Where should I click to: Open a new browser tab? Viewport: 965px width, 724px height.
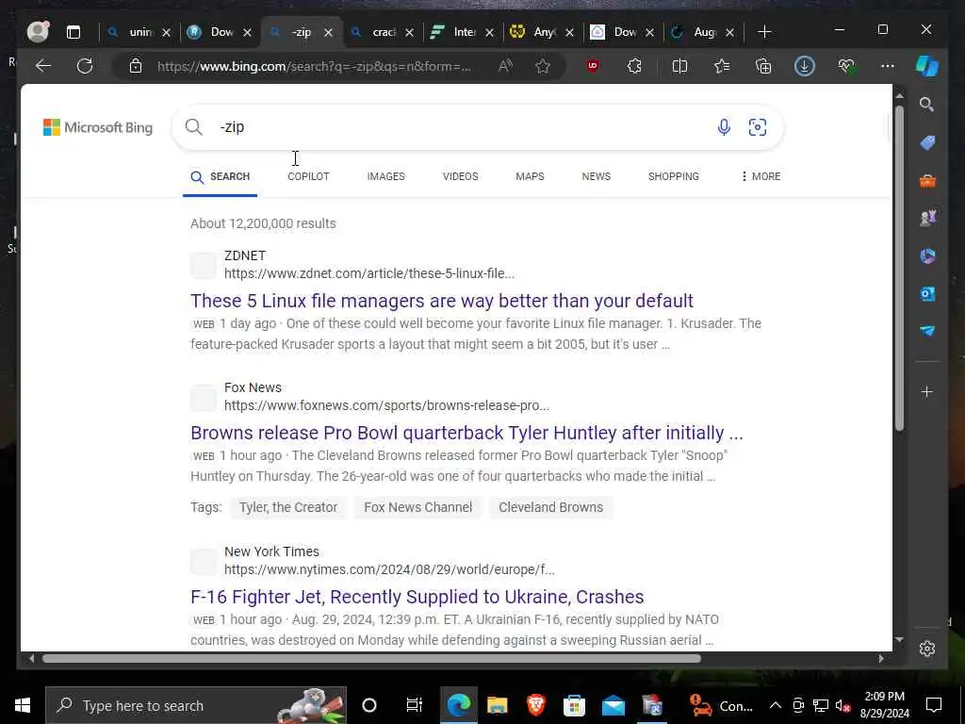pyautogui.click(x=764, y=32)
